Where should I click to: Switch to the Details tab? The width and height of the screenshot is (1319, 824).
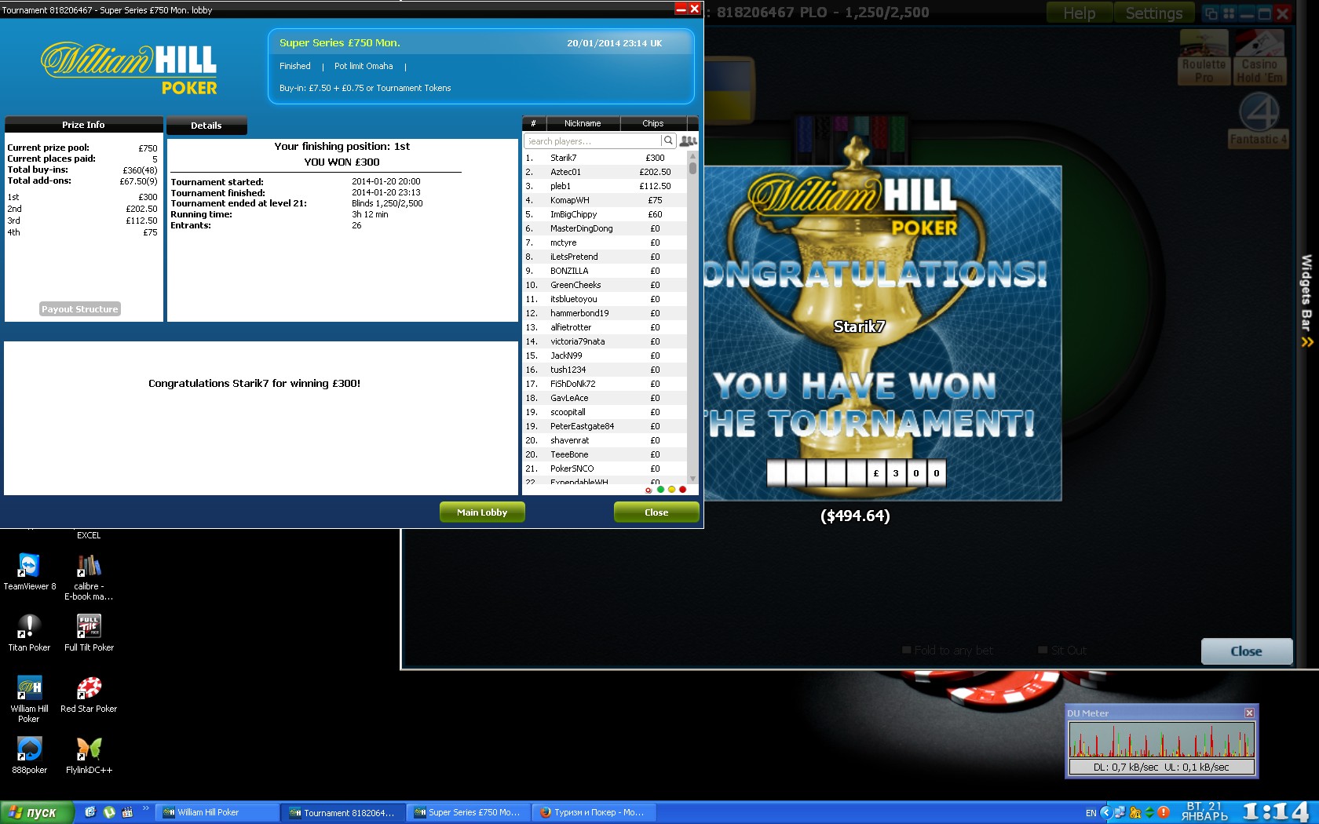pyautogui.click(x=206, y=126)
